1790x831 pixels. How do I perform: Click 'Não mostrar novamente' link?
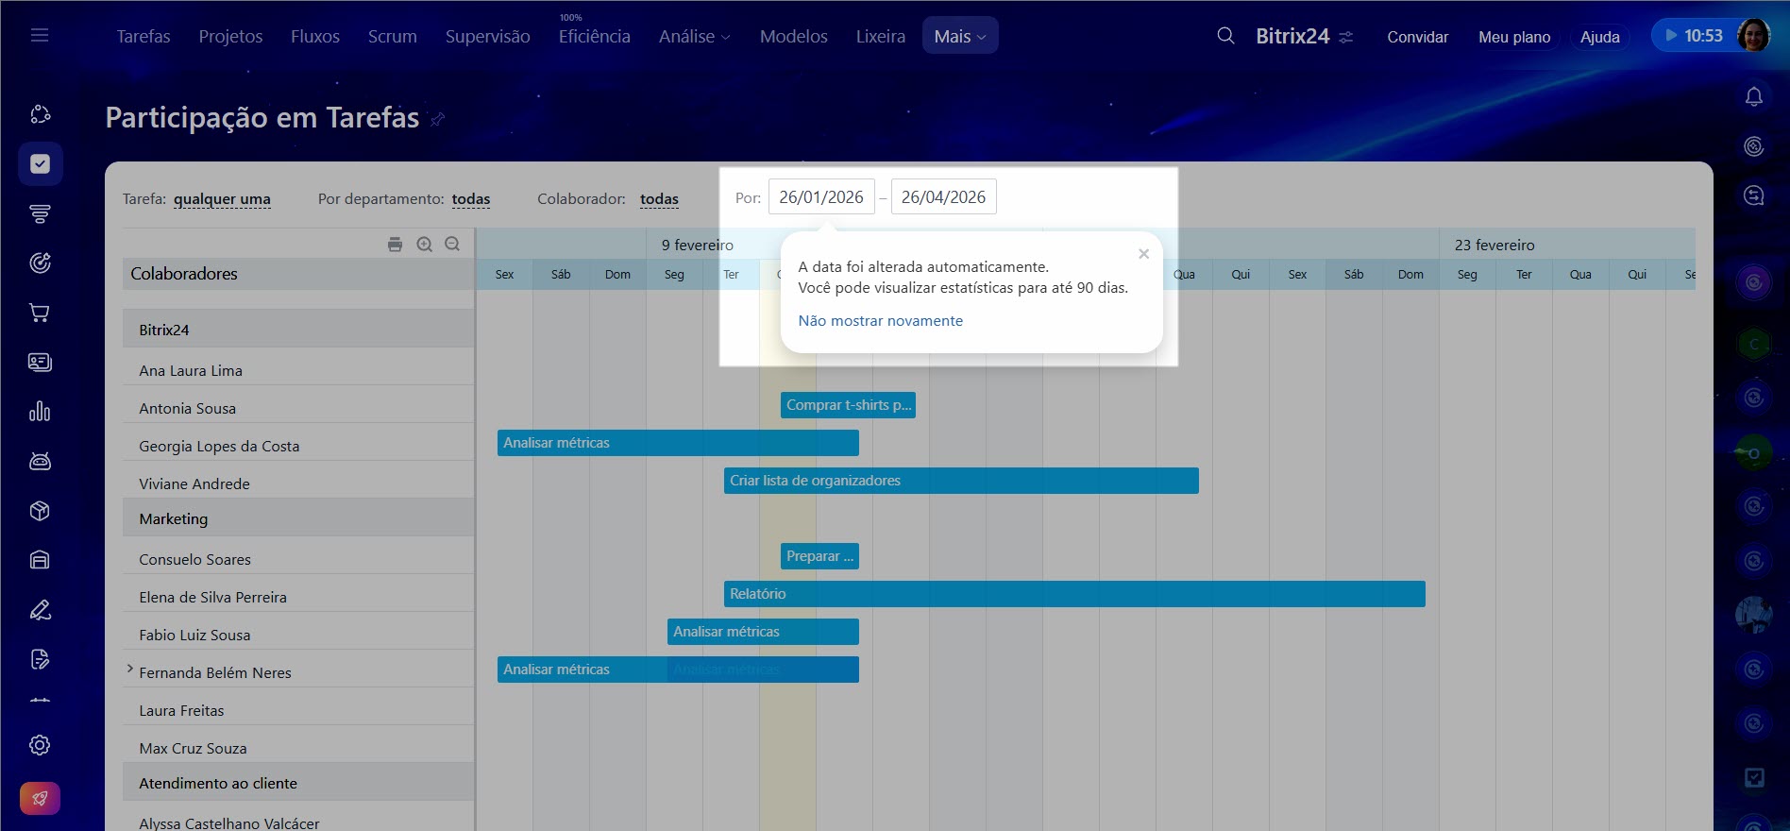tap(880, 321)
